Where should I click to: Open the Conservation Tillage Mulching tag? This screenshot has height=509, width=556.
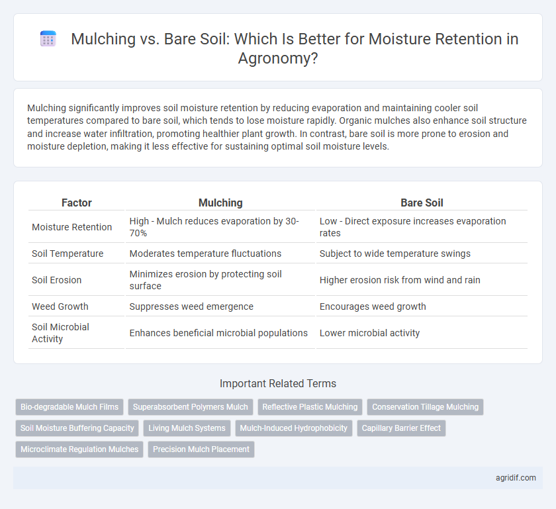coord(425,407)
